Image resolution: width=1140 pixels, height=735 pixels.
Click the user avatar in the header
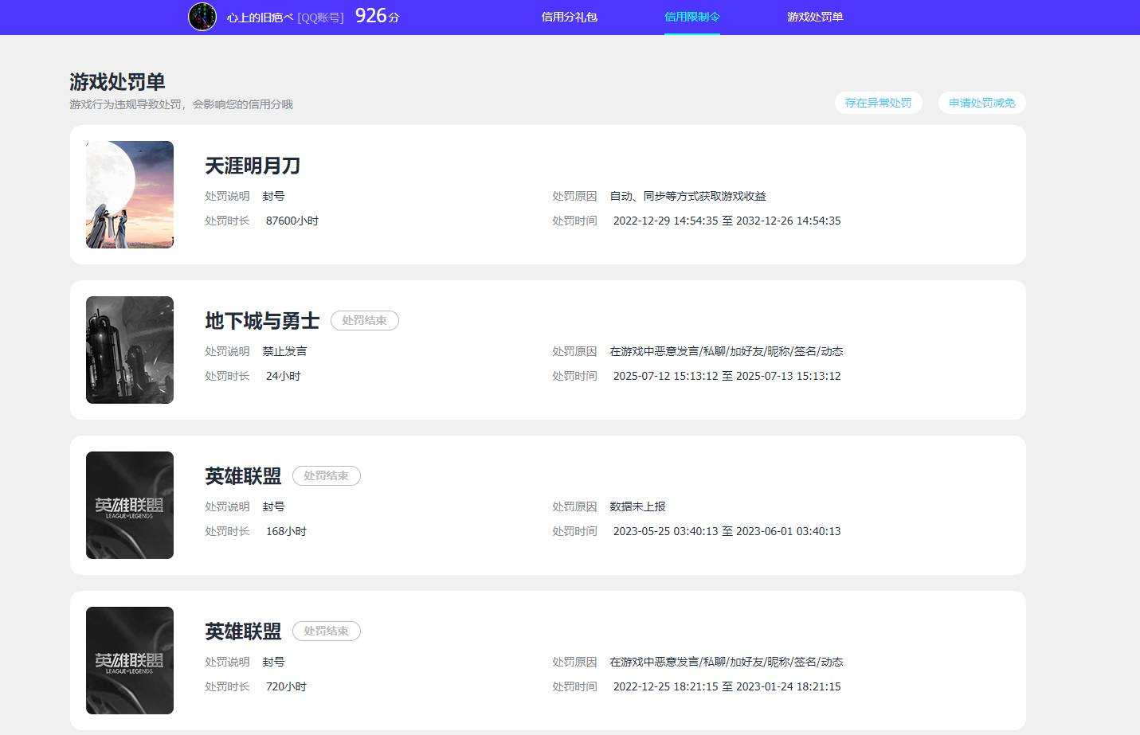click(x=202, y=17)
